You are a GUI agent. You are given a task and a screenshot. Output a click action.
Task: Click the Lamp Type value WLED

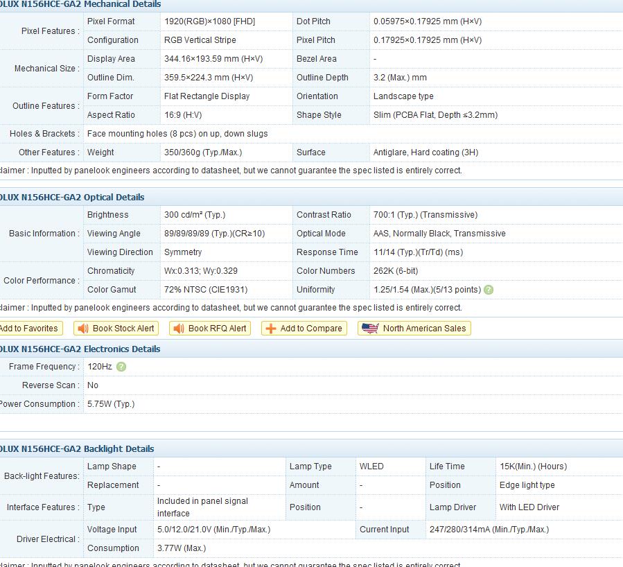[x=371, y=466]
